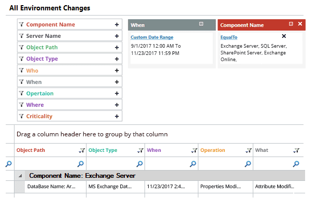Sort by the When column header

(x=154, y=150)
